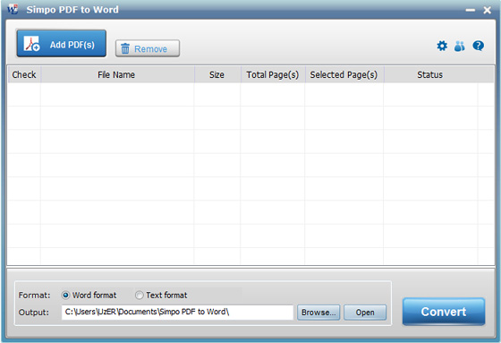Click the Add PDF(s) button

[x=62, y=44]
